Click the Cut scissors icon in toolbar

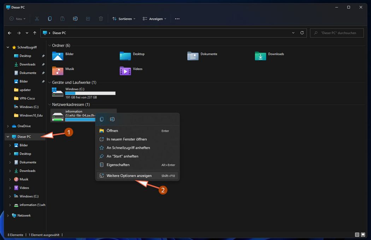[37, 19]
